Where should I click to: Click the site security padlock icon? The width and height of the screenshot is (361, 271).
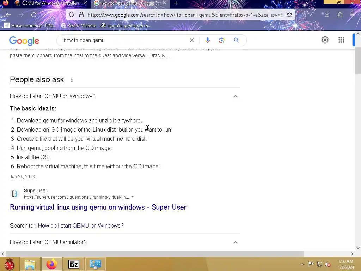[x=81, y=15]
